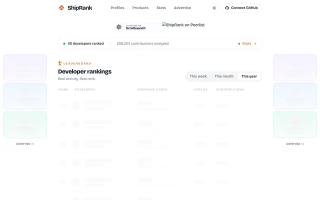Click right sidebar Advertise link
This screenshot has height=200, width=320.
tap(295, 144)
